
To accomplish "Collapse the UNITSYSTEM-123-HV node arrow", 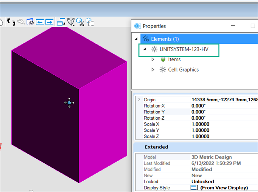I will click(144, 49).
